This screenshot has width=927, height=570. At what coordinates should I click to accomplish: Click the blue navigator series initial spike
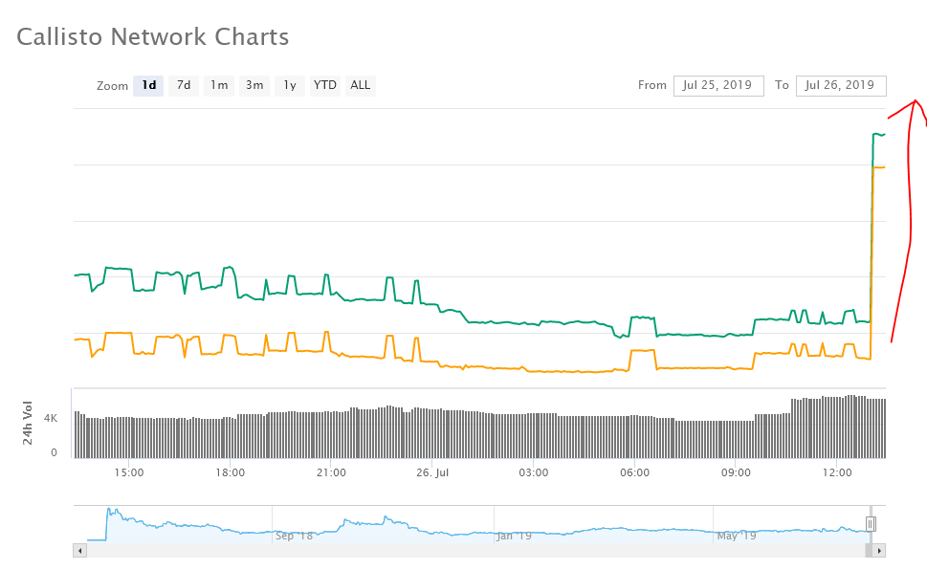110,511
